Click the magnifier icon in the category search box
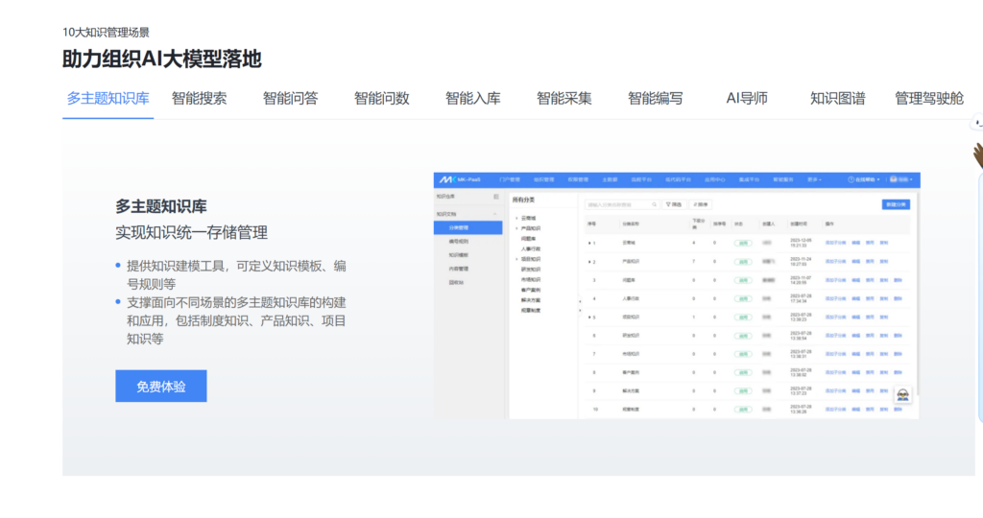Screen dimensions: 983x518 (654, 204)
